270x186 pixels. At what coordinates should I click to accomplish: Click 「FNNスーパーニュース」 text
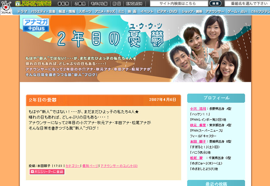pyautogui.click(x=206, y=130)
